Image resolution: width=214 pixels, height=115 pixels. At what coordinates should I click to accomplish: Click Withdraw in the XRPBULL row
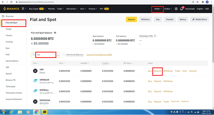(x=168, y=91)
